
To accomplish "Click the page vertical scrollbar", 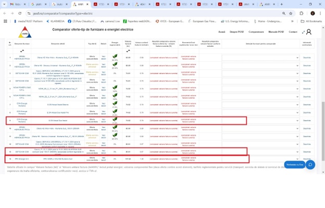I will (x=323, y=131).
